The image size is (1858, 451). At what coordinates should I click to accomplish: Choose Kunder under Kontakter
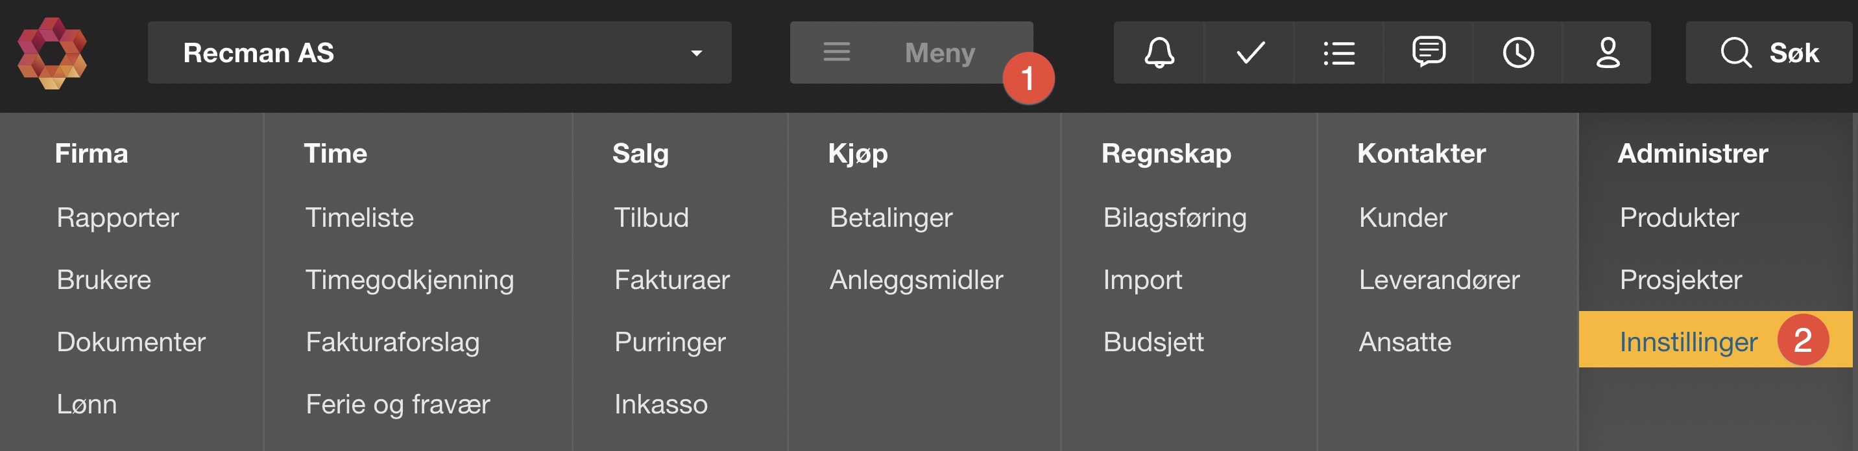[x=1403, y=218]
